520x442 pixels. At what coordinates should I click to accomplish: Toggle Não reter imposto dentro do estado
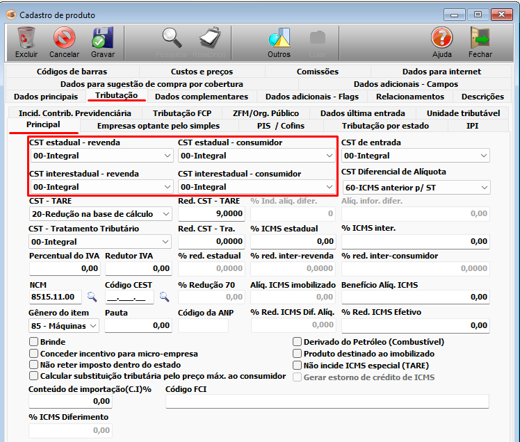tap(33, 364)
